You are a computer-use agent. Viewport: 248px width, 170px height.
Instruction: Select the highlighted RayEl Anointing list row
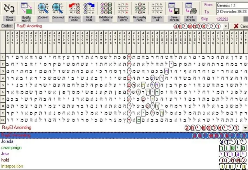[124, 135]
